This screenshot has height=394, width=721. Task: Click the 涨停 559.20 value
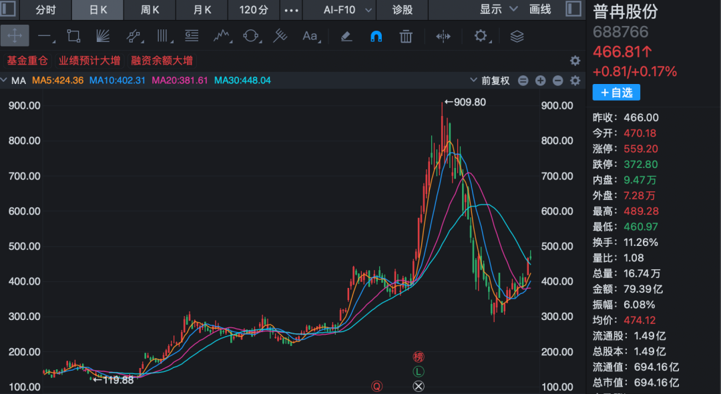click(x=640, y=149)
